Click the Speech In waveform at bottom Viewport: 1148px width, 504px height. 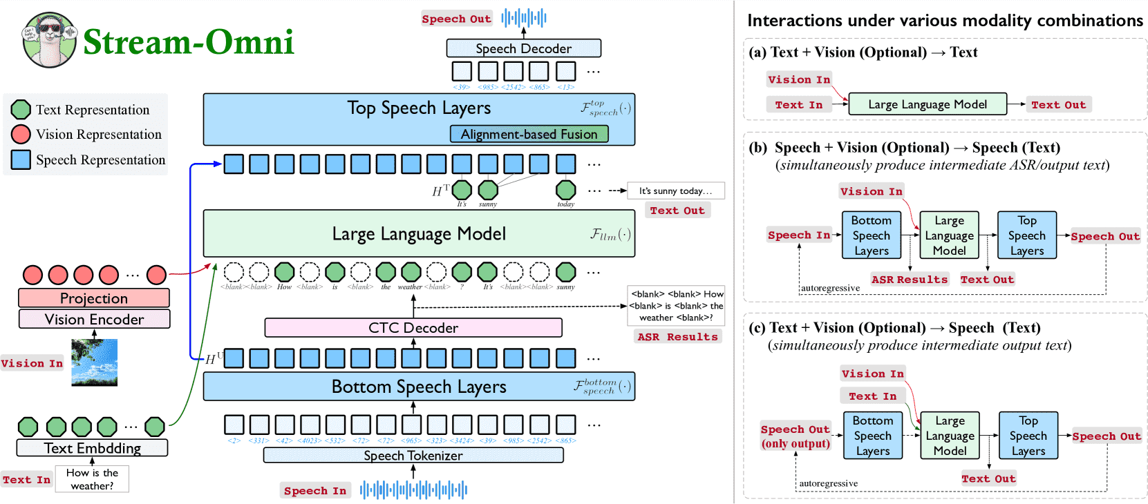pyautogui.click(x=413, y=490)
